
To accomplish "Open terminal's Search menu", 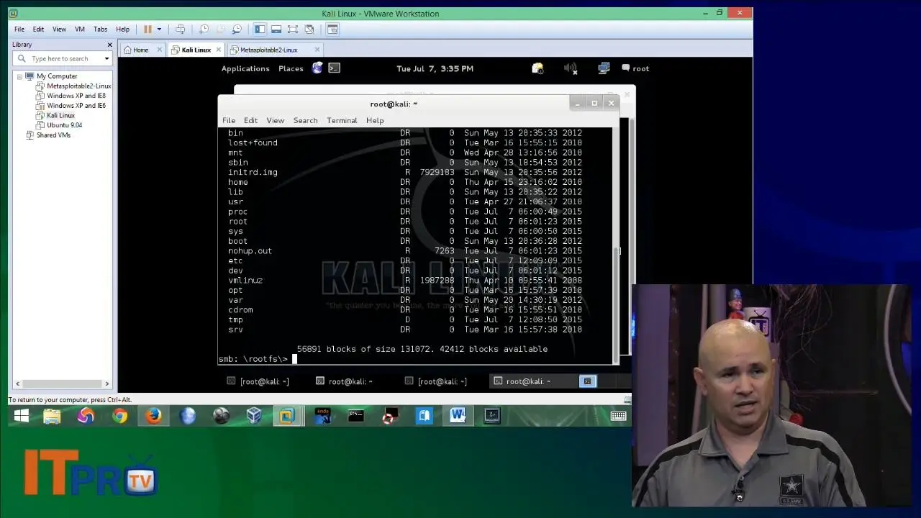I will coord(305,121).
